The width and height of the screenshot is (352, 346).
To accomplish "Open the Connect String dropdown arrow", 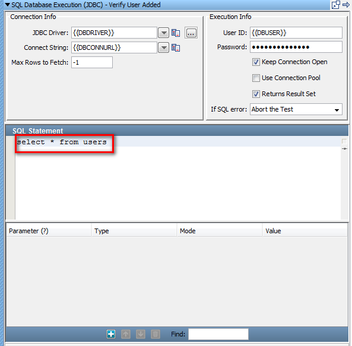I will [163, 47].
